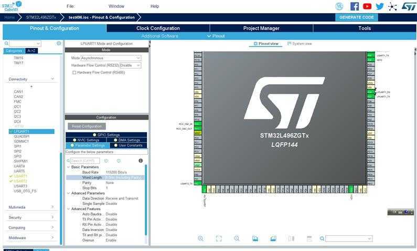
Task: Click the parameter search input field
Action: (x=85, y=161)
